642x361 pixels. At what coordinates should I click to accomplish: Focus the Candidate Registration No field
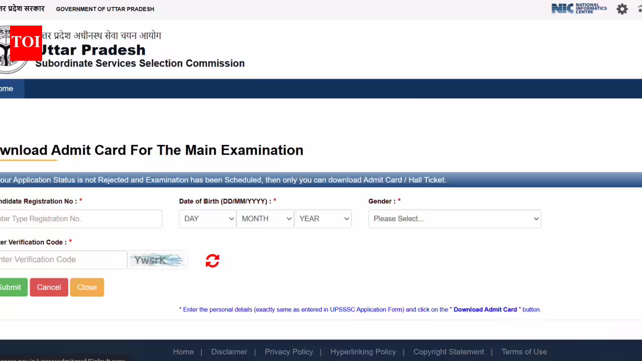[x=80, y=219]
